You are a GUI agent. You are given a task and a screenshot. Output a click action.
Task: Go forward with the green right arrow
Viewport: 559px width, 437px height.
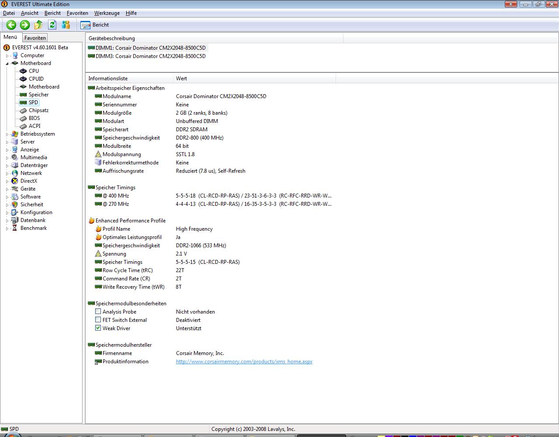(x=25, y=25)
